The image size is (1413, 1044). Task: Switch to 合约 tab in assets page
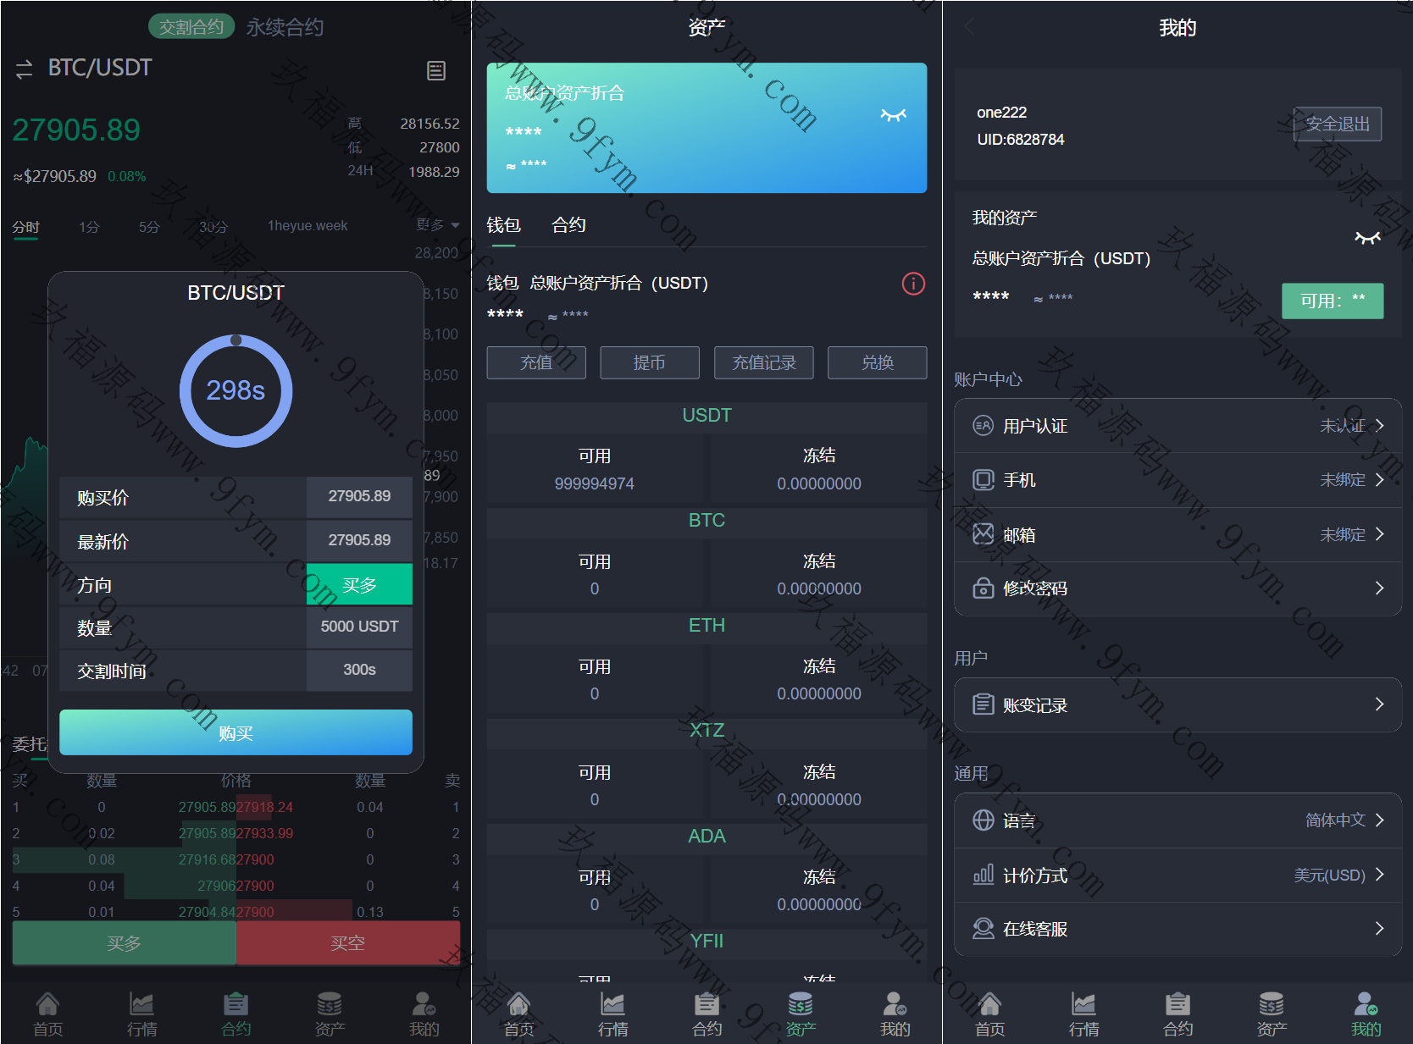pyautogui.click(x=568, y=225)
